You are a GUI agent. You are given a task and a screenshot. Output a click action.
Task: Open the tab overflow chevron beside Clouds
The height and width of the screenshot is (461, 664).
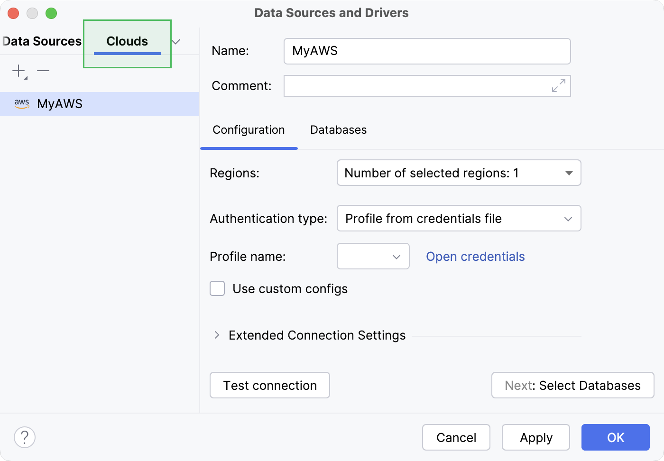click(175, 42)
